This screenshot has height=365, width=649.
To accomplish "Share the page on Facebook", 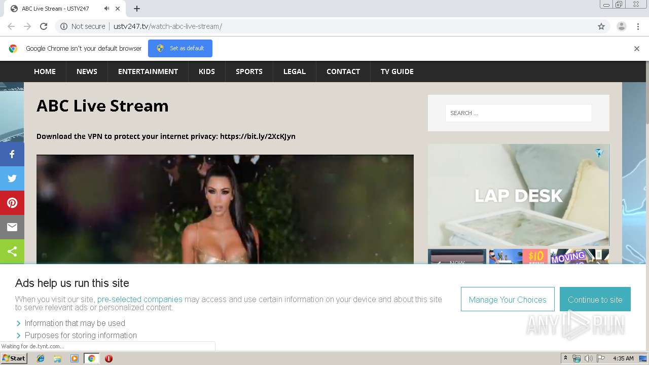I will (12, 154).
